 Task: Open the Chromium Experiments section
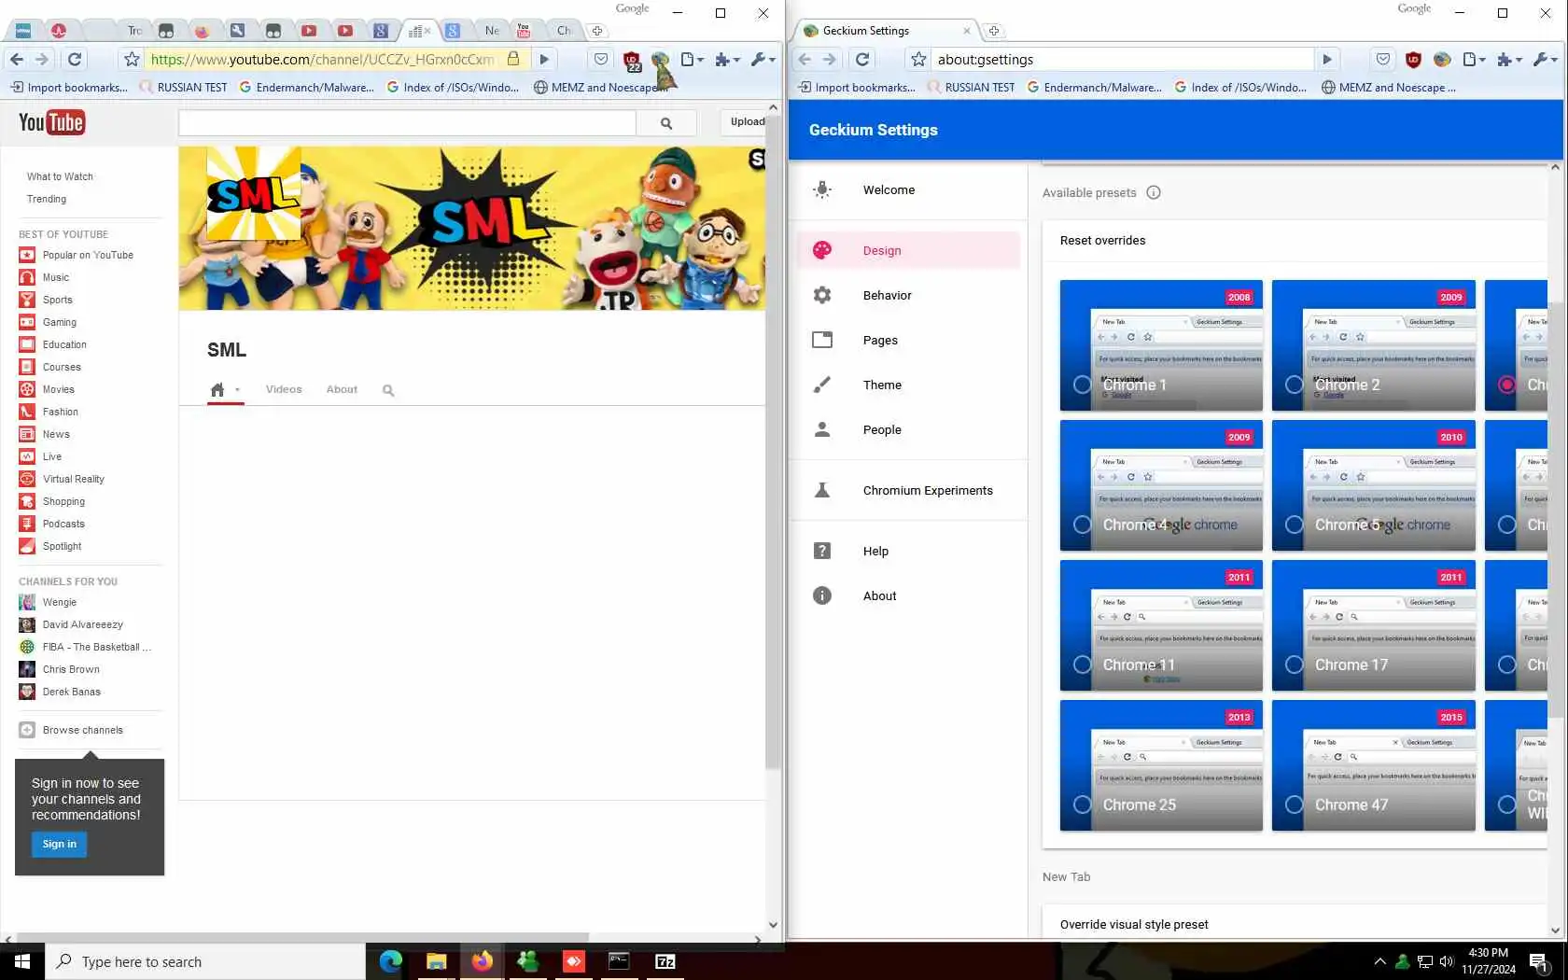(908, 490)
